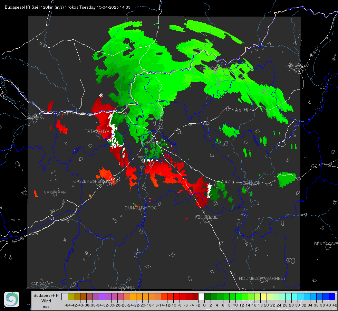The image size is (338, 311).
Task: Pick the purple swatch between -34 and -32
Action: tap(102, 296)
